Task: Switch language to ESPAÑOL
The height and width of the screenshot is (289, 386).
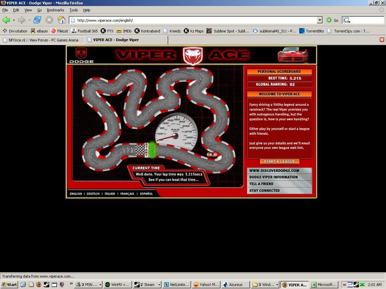Action: click(146, 194)
